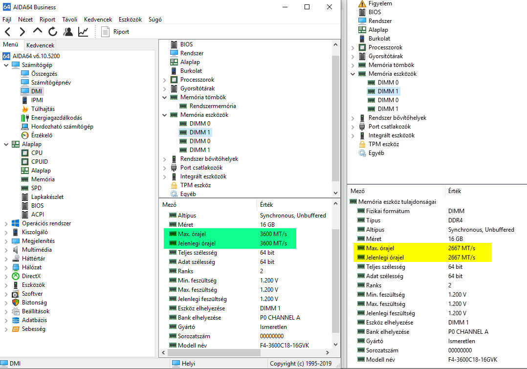Select the Sebesség benchmark icon
527x369 pixels.
16,329
